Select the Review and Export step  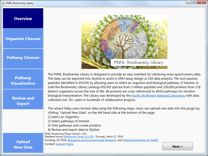23,99
